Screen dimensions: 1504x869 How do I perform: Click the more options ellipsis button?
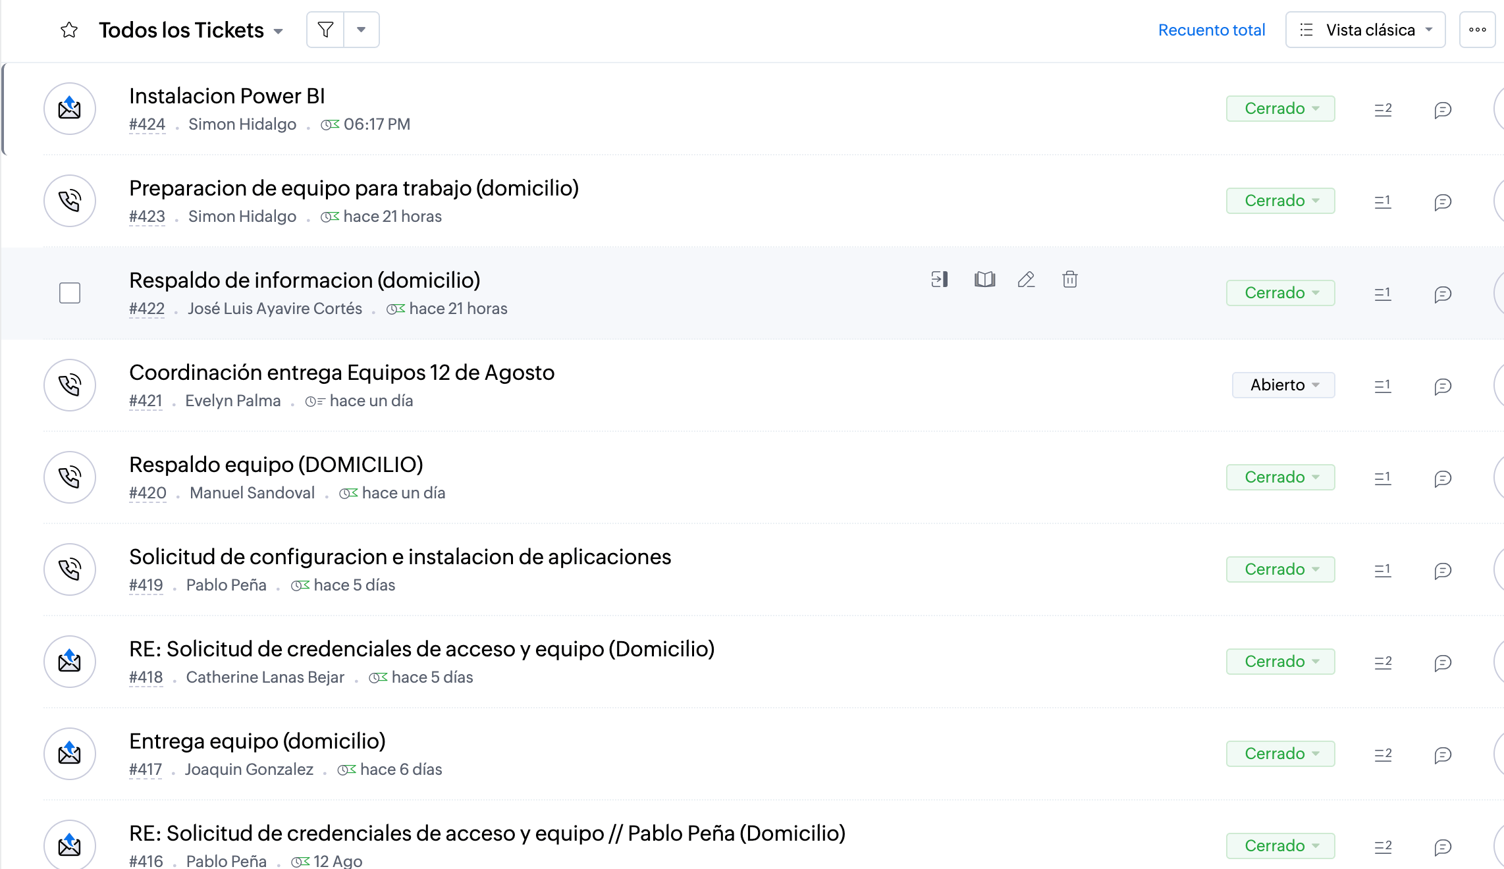coord(1477,30)
